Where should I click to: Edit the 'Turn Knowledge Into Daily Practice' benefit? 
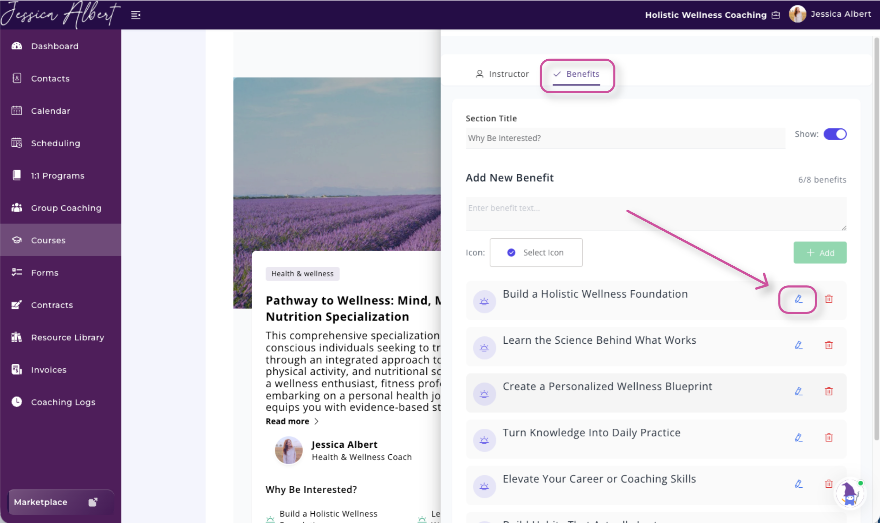(798, 438)
